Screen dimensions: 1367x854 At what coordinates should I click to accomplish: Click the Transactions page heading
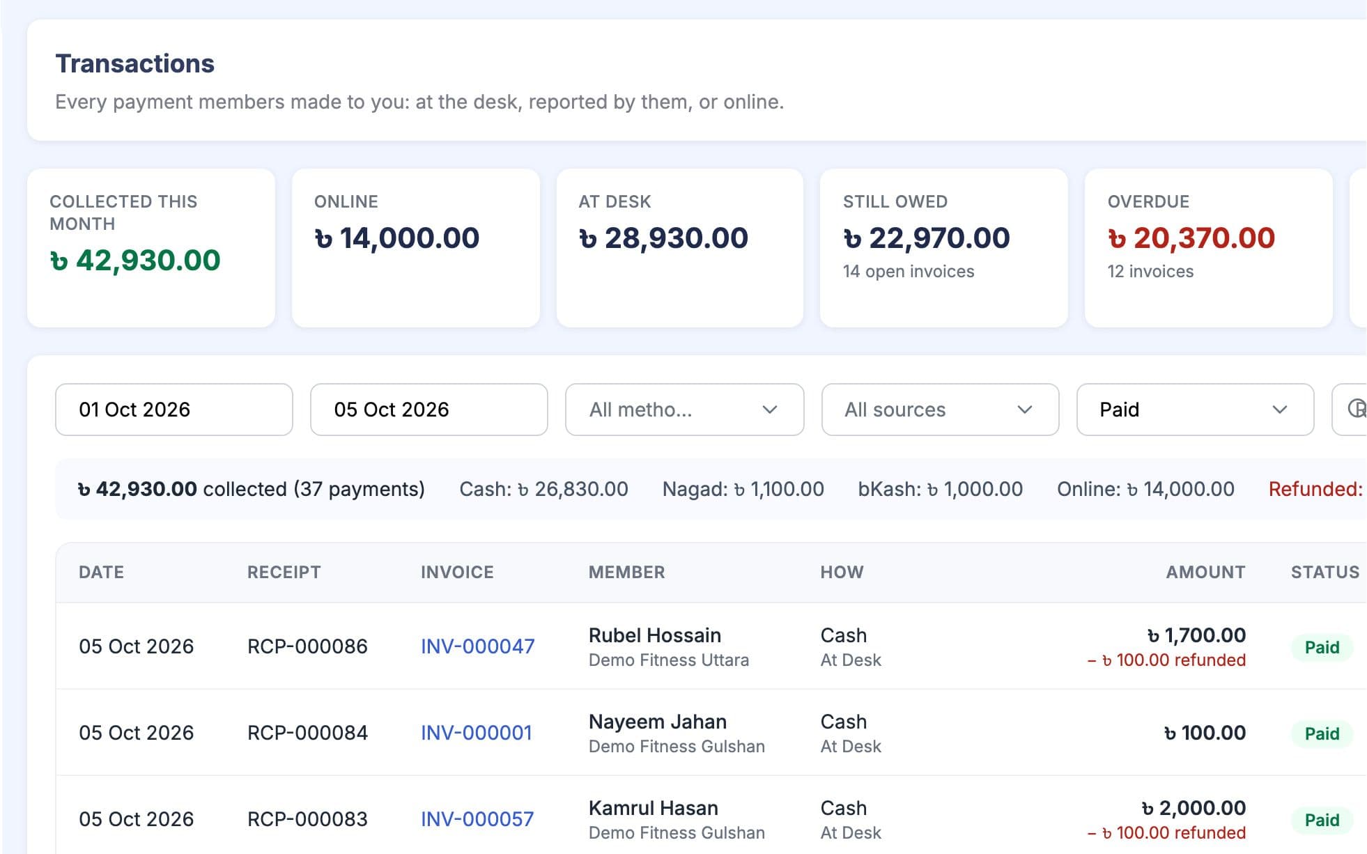click(135, 63)
